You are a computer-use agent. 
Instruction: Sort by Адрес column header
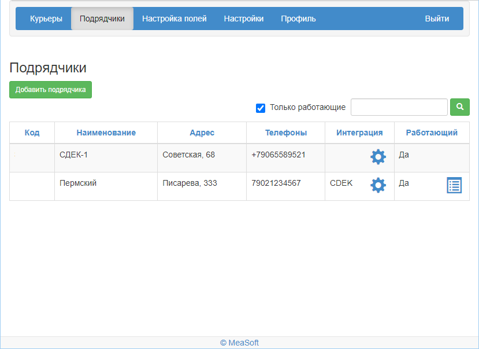tap(202, 133)
